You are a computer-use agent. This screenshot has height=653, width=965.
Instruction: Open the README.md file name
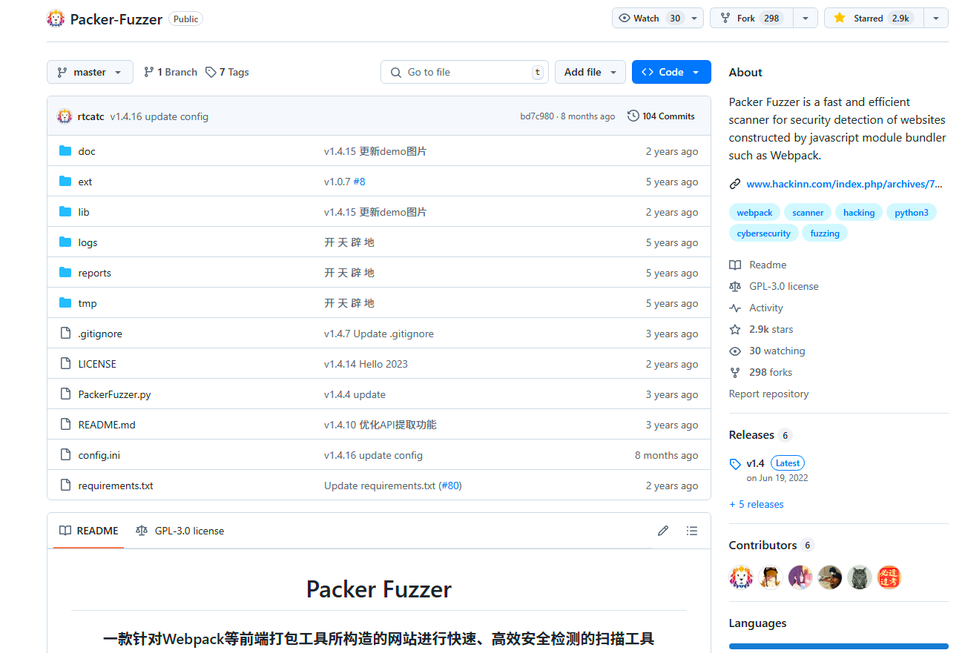pos(107,425)
